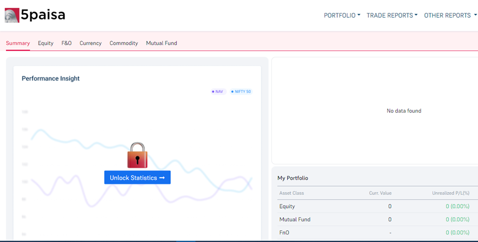The height and width of the screenshot is (242, 478).
Task: Open the Currency tab
Action: coord(91,43)
